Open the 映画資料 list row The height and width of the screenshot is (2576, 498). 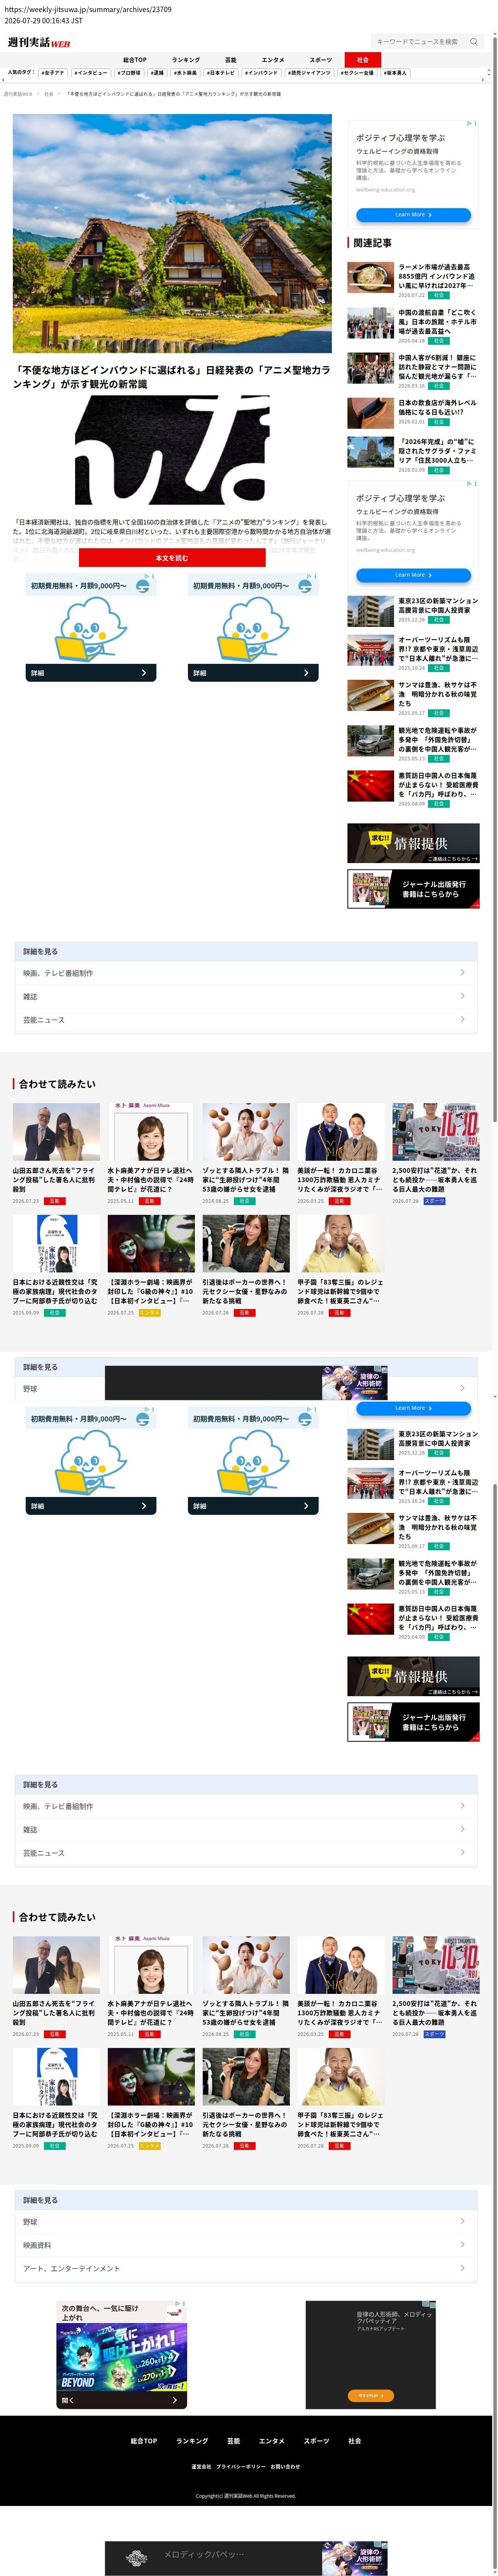tap(245, 2245)
